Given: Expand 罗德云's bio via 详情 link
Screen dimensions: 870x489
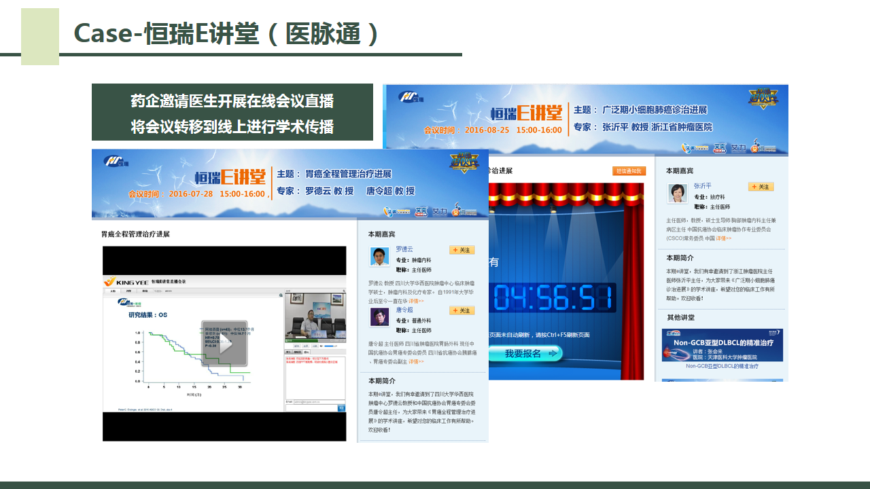Looking at the screenshot, I should point(416,301).
